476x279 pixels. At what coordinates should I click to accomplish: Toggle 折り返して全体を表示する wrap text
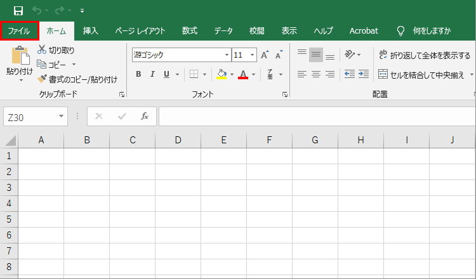pos(425,55)
